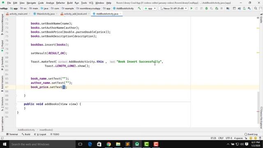Open the File menu
The width and height of the screenshot is (263, 148).
[9, 3]
